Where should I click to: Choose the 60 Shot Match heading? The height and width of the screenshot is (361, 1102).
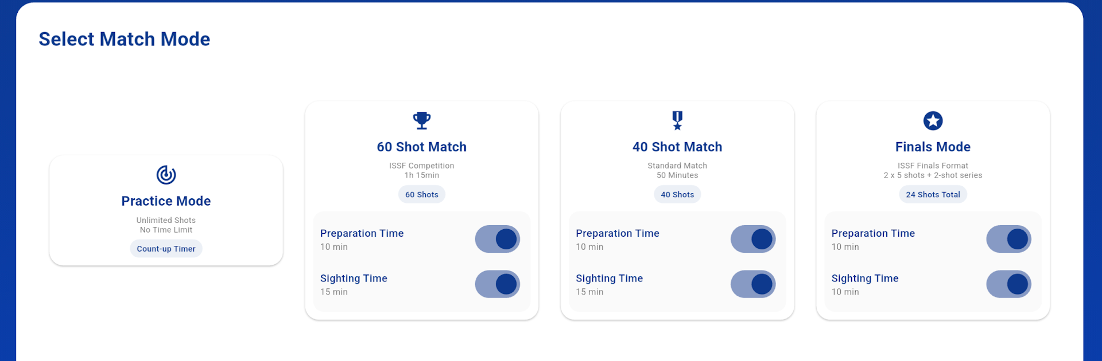pos(422,147)
